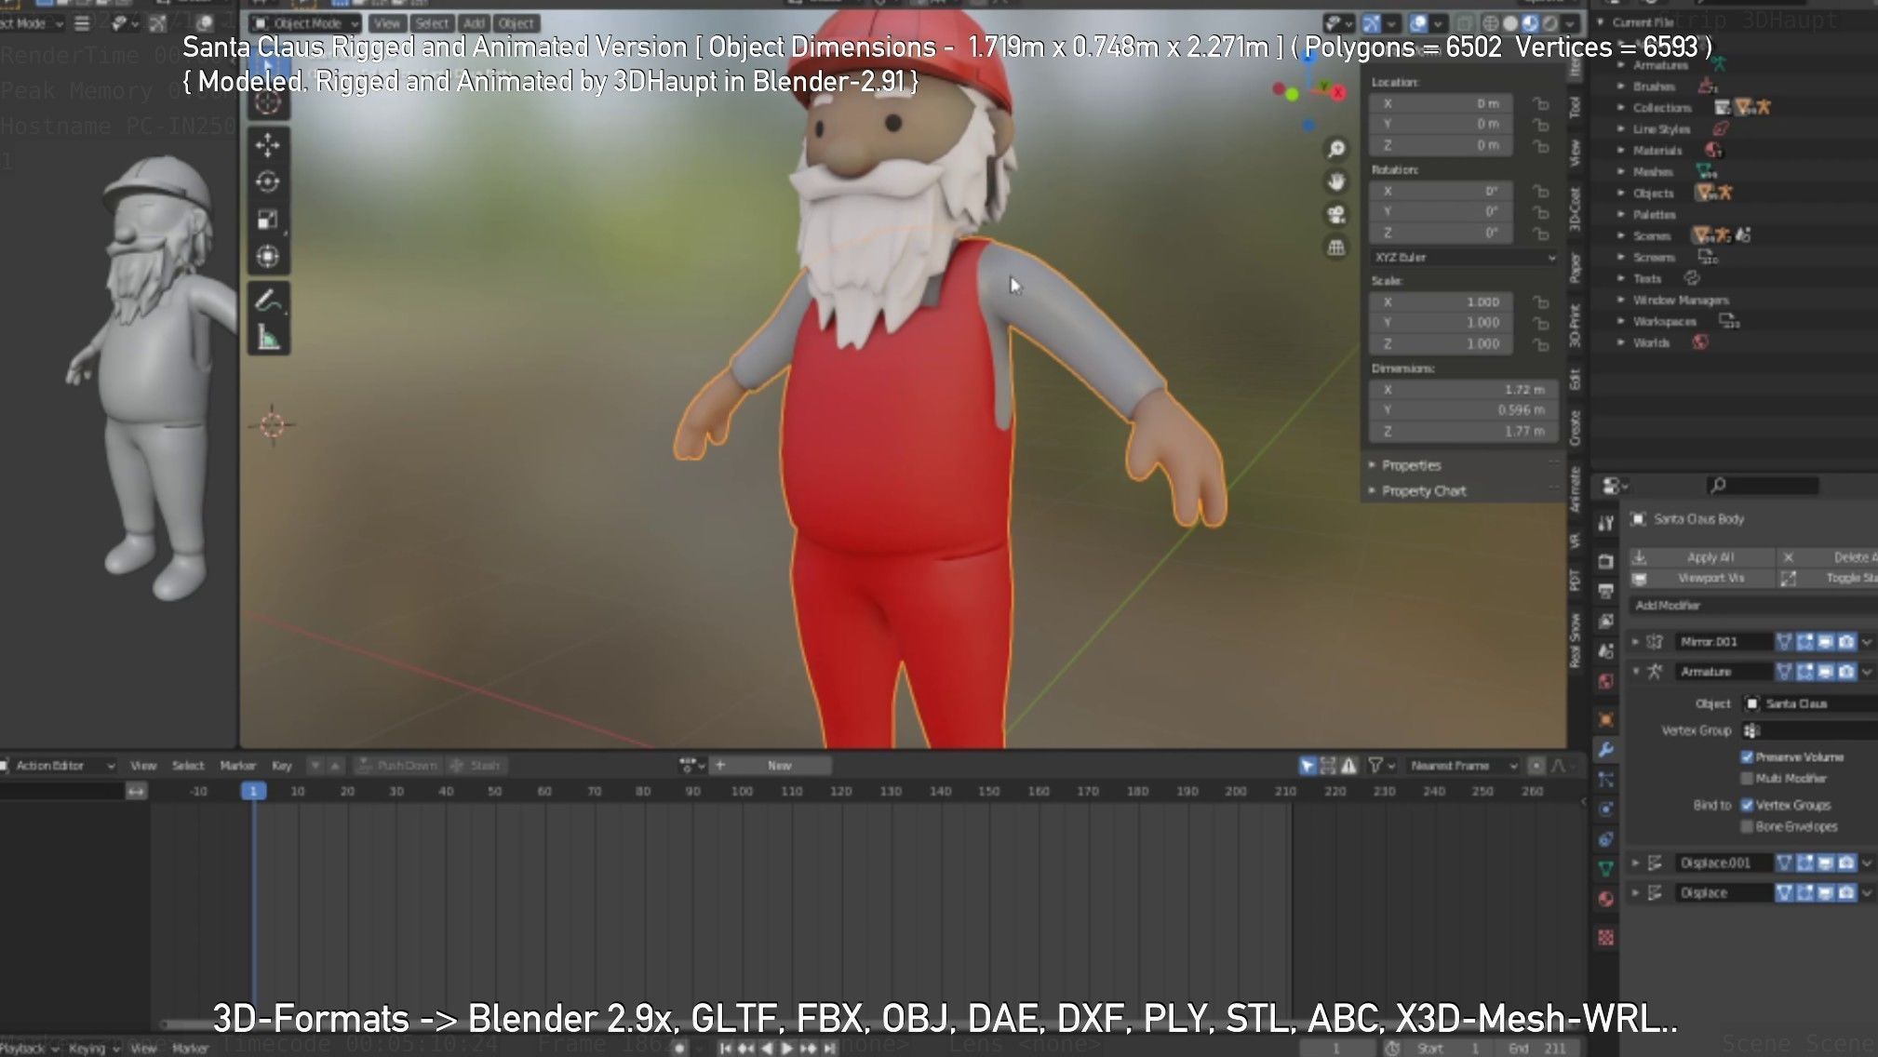The image size is (1878, 1057).
Task: Open the viewport Select menu
Action: point(432,23)
